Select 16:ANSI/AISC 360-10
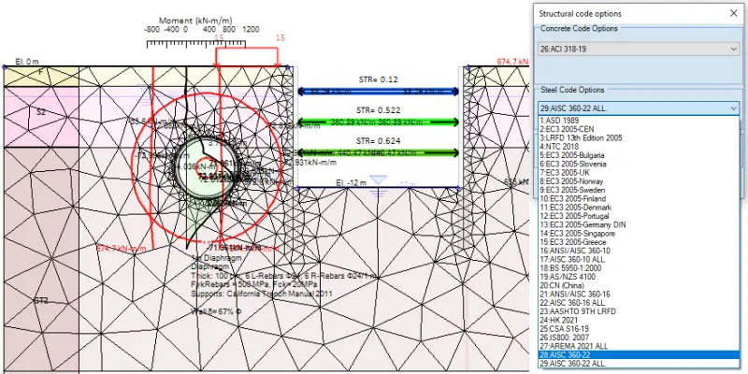This screenshot has height=374, width=748. [639, 251]
